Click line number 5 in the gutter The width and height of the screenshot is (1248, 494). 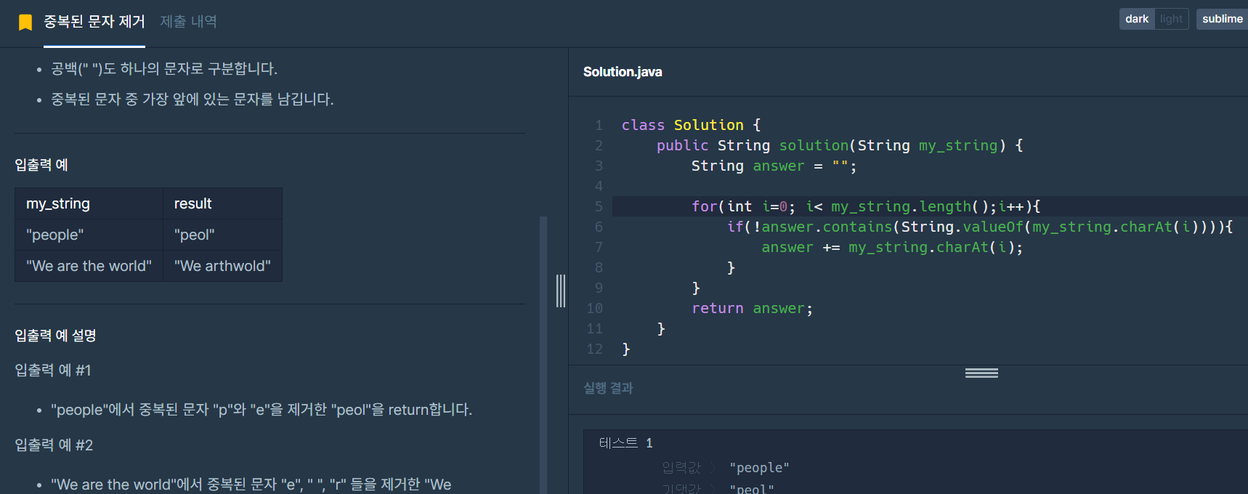click(599, 206)
